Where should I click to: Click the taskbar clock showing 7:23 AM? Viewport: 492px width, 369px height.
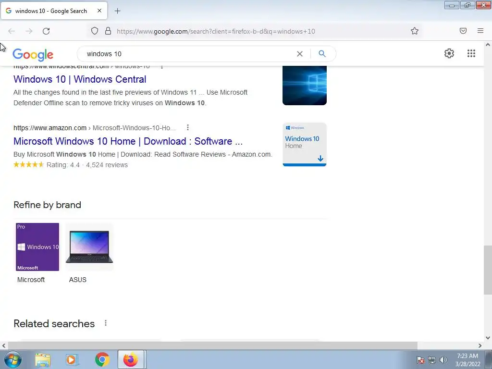tap(467, 360)
